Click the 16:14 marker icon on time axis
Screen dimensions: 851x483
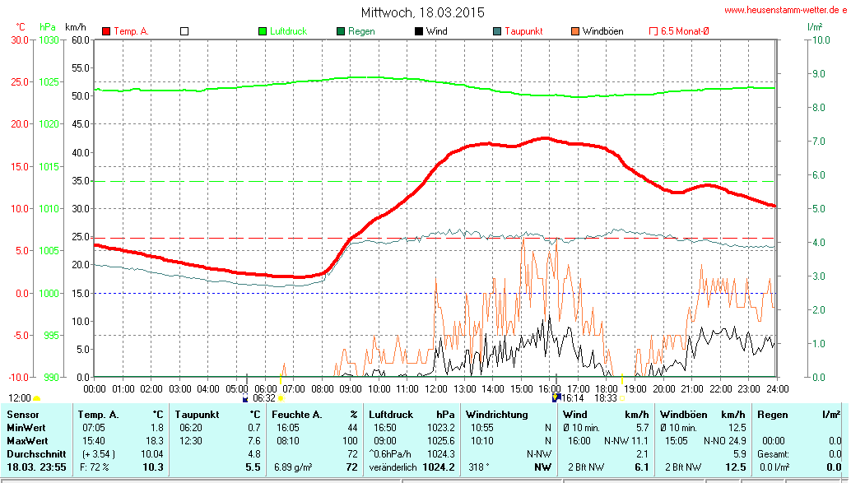coord(556,397)
